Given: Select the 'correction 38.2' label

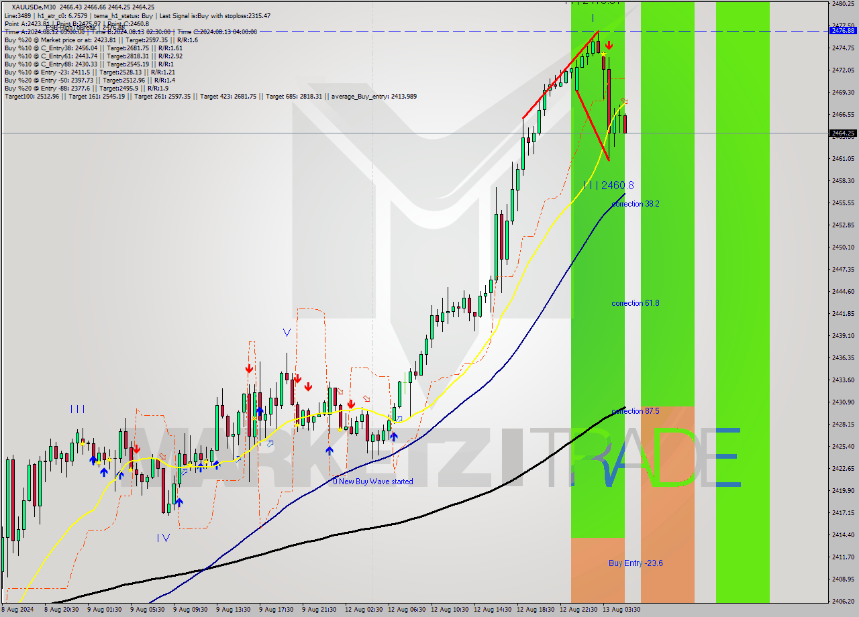Looking at the screenshot, I should (x=635, y=204).
